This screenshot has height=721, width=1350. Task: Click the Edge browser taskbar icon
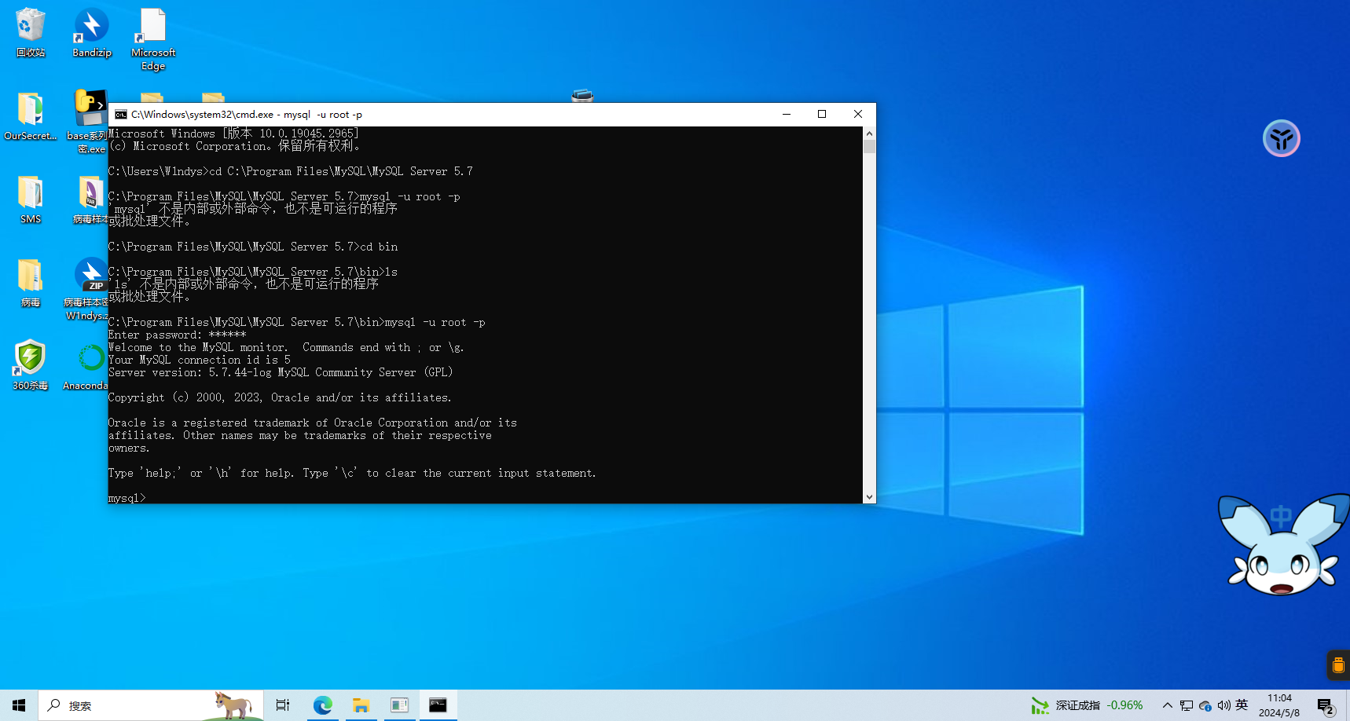[x=323, y=705]
